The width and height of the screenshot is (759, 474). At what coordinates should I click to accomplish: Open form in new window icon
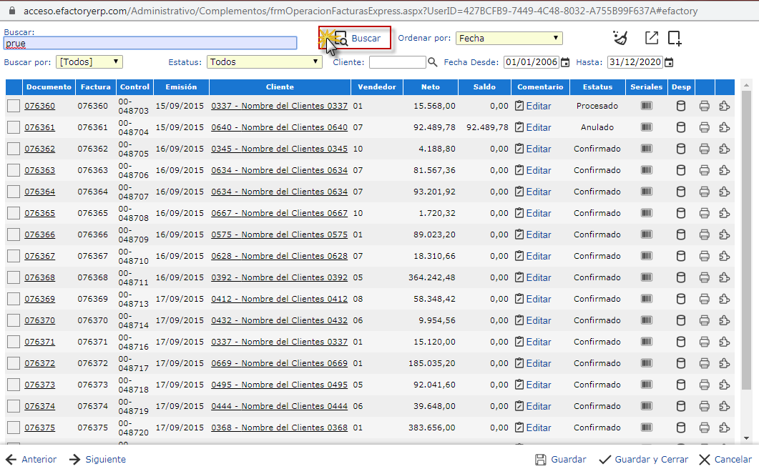[x=651, y=38]
